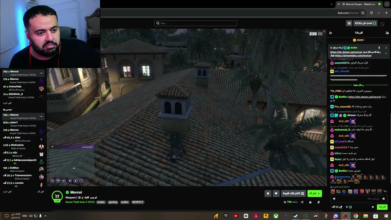Open the Windows Start button

386,216
